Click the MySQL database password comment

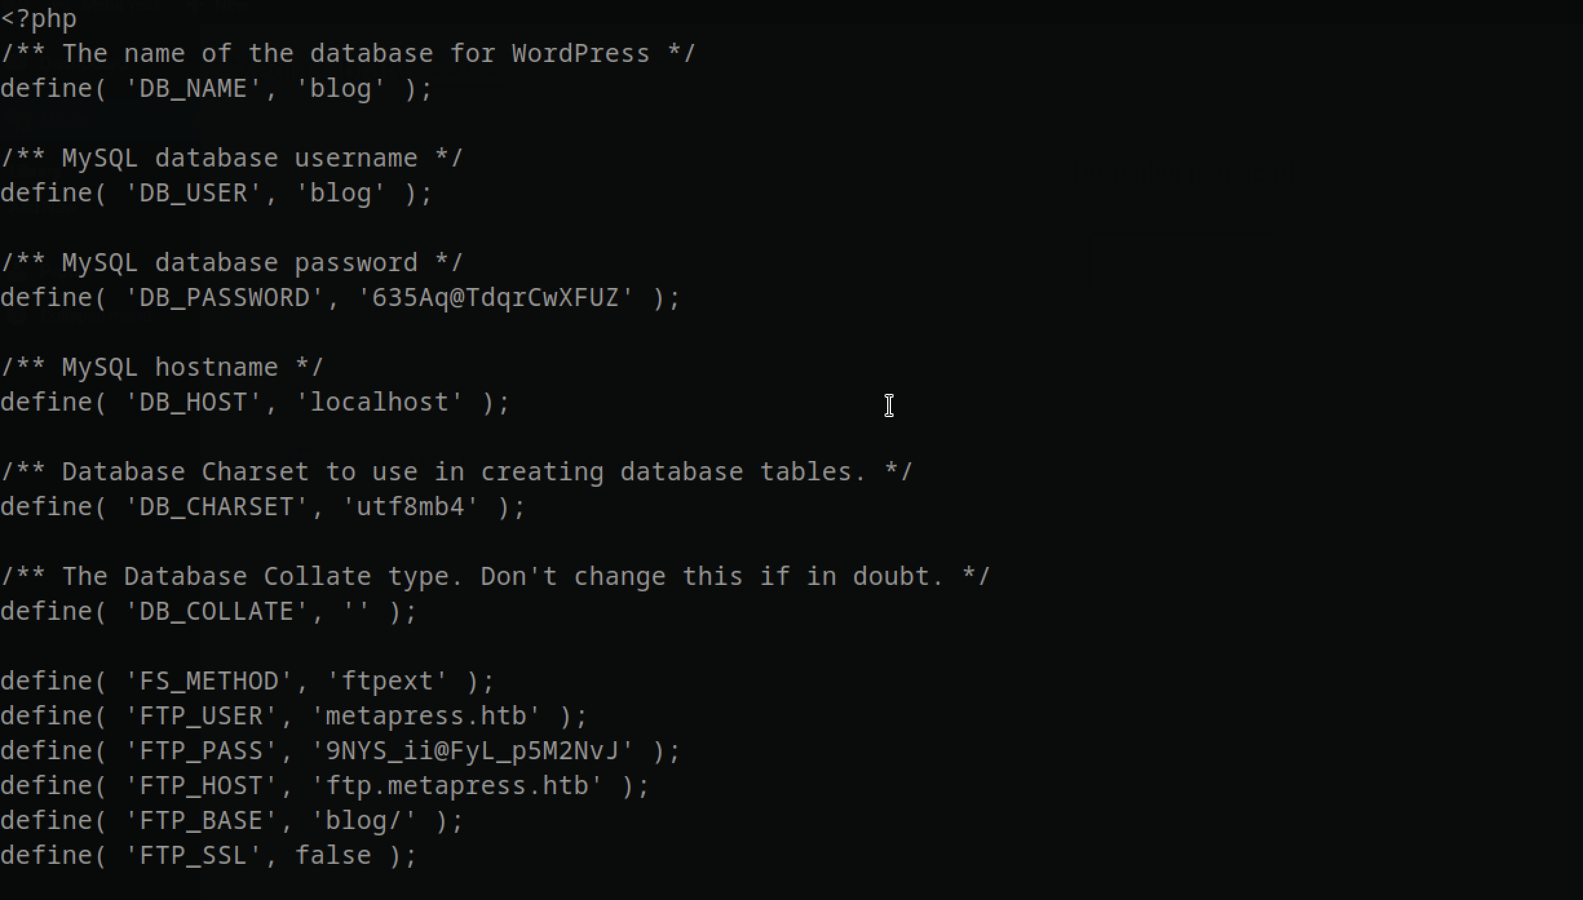[232, 263]
